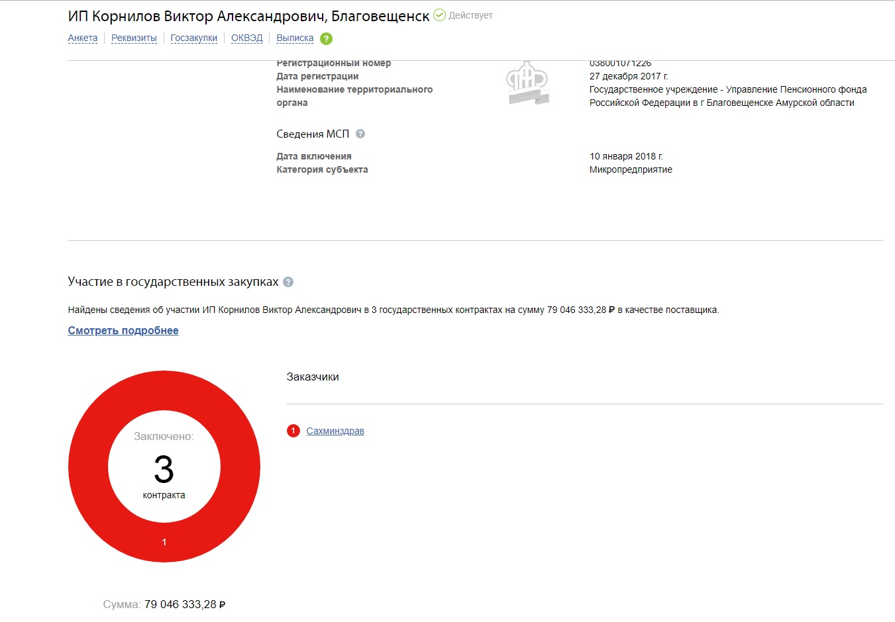Click the Pension Fund logo
Viewport: 895px width, 622px height.
(527, 83)
